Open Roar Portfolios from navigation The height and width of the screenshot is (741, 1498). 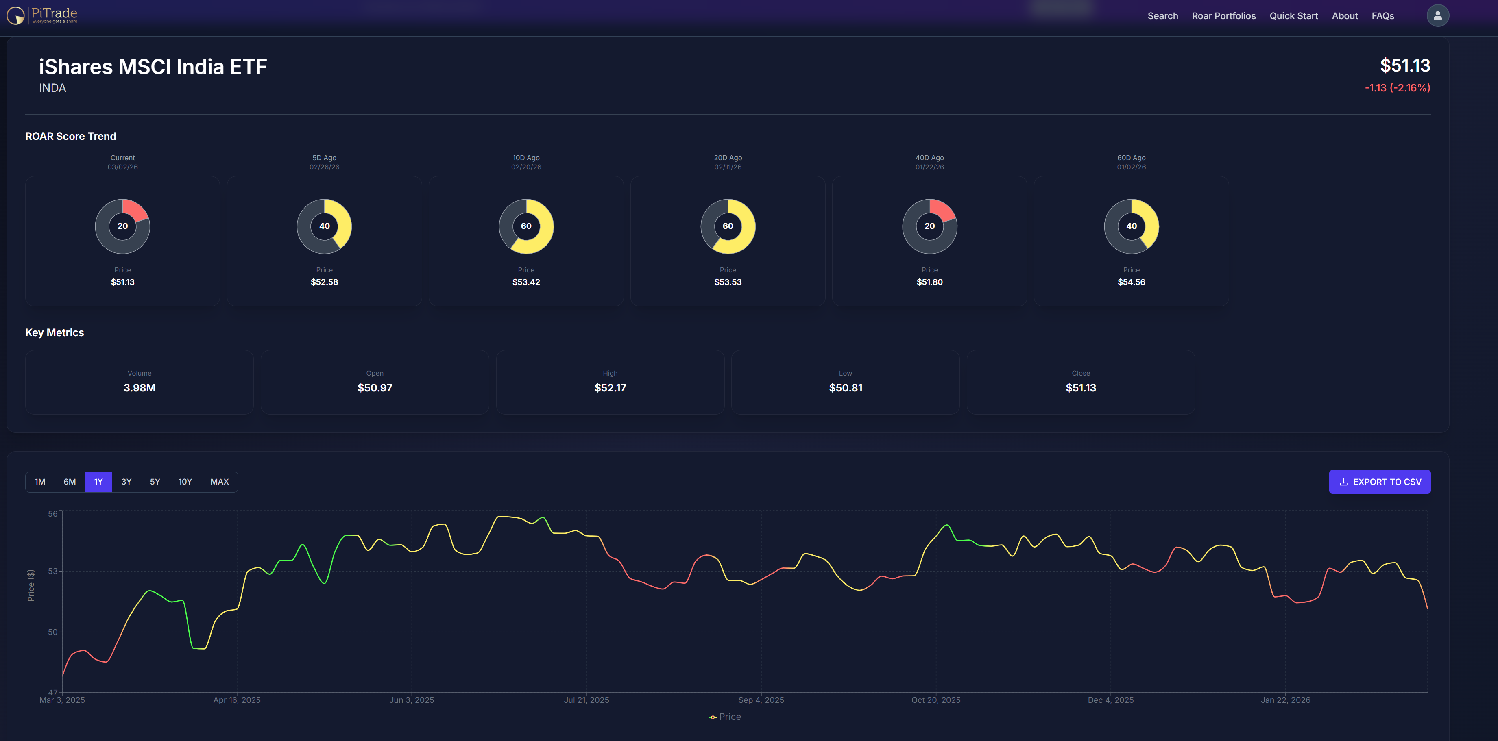[x=1223, y=16]
